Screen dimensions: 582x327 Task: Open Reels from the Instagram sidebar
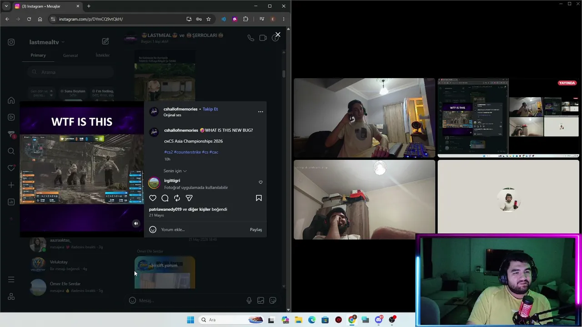pos(11,117)
